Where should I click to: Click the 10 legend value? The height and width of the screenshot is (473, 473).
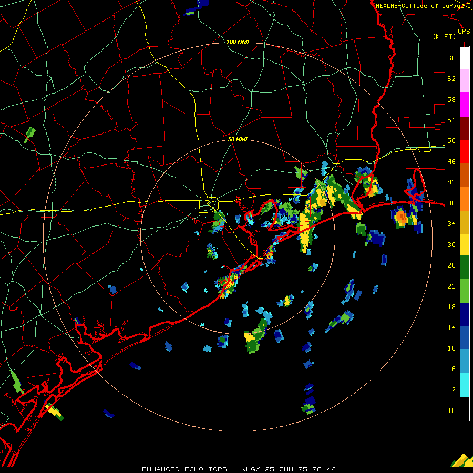[x=451, y=348]
